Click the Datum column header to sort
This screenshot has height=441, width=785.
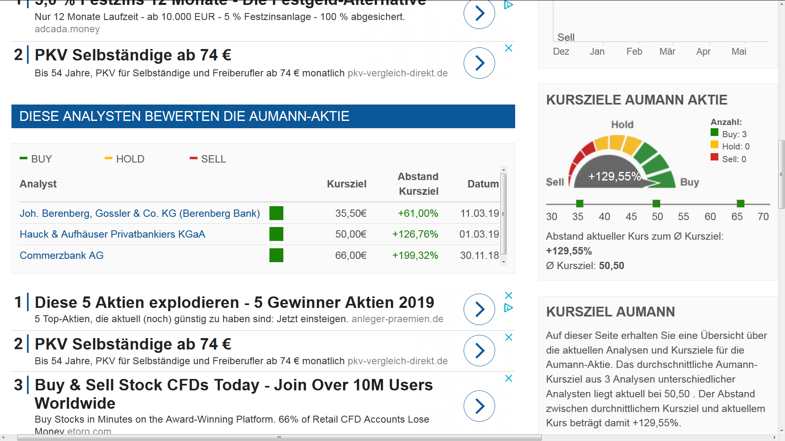click(483, 184)
